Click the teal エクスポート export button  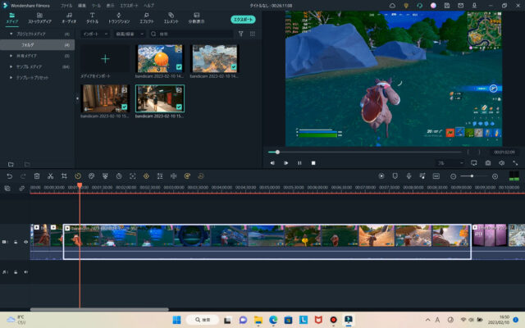(x=243, y=20)
